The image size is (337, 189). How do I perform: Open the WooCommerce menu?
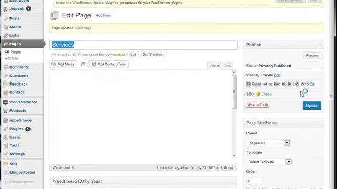(x=23, y=102)
